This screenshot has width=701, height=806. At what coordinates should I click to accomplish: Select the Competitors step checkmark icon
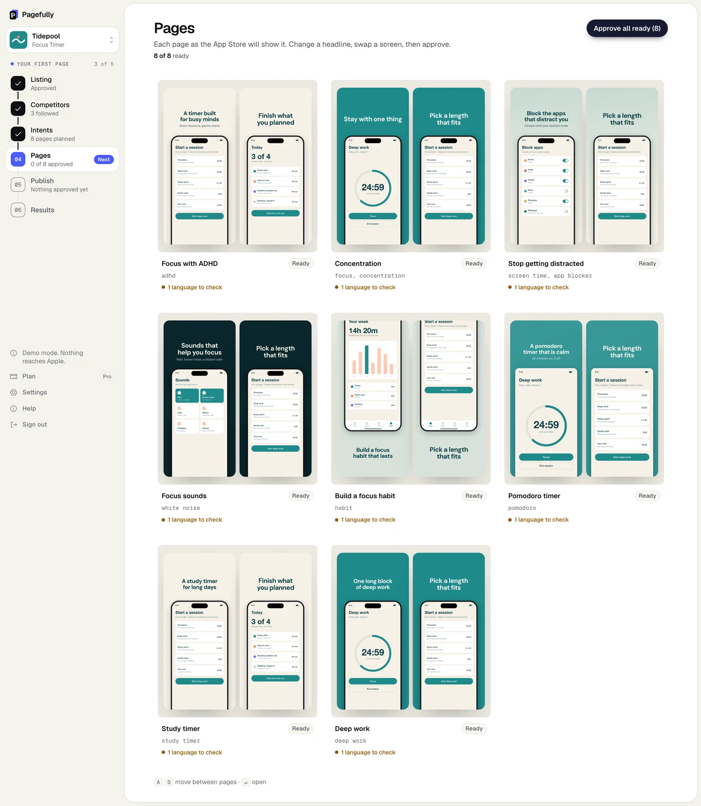(18, 109)
